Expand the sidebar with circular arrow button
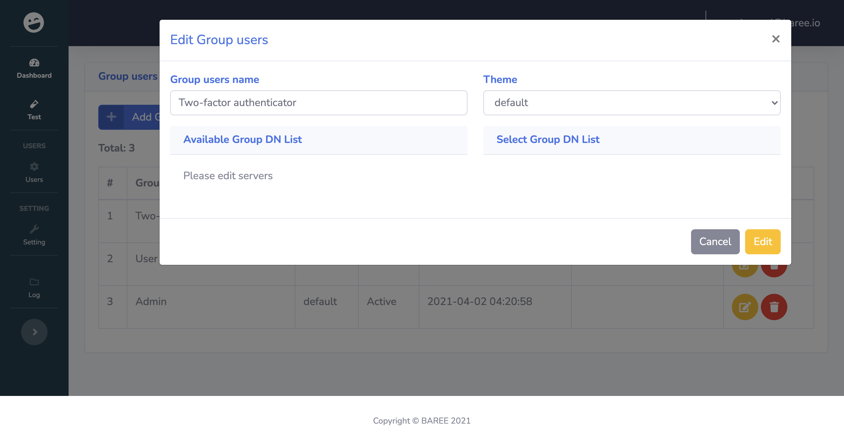Viewport: 844px width, 446px height. click(x=34, y=332)
